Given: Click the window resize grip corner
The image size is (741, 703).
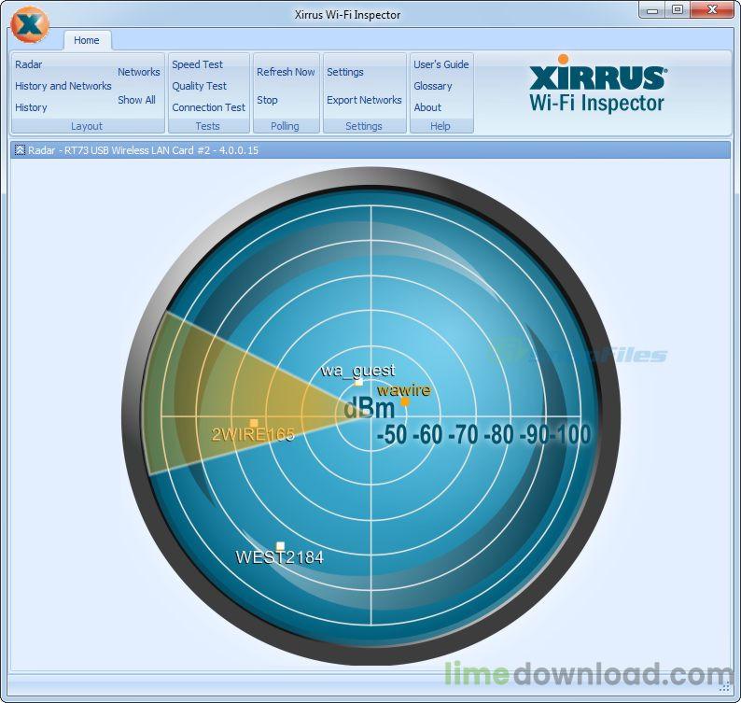Looking at the screenshot, I should click(724, 688).
